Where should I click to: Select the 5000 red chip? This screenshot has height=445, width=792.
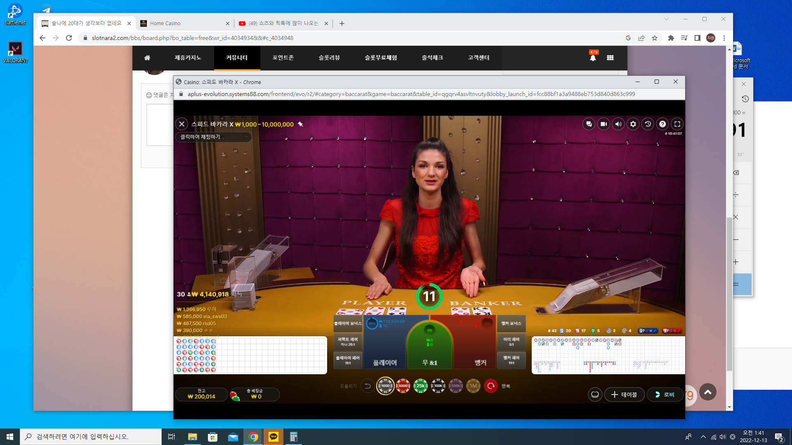403,386
